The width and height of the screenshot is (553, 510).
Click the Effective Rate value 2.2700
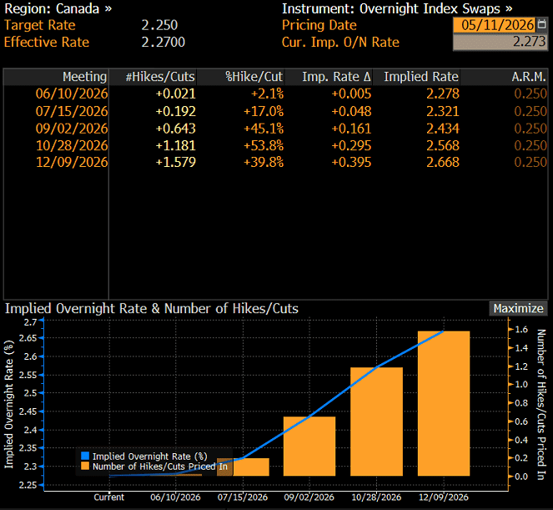pos(163,42)
